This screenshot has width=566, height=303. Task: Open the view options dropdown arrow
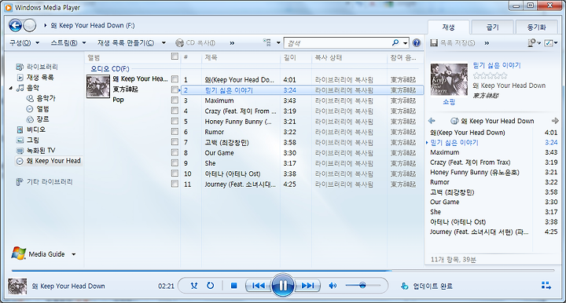(278, 43)
